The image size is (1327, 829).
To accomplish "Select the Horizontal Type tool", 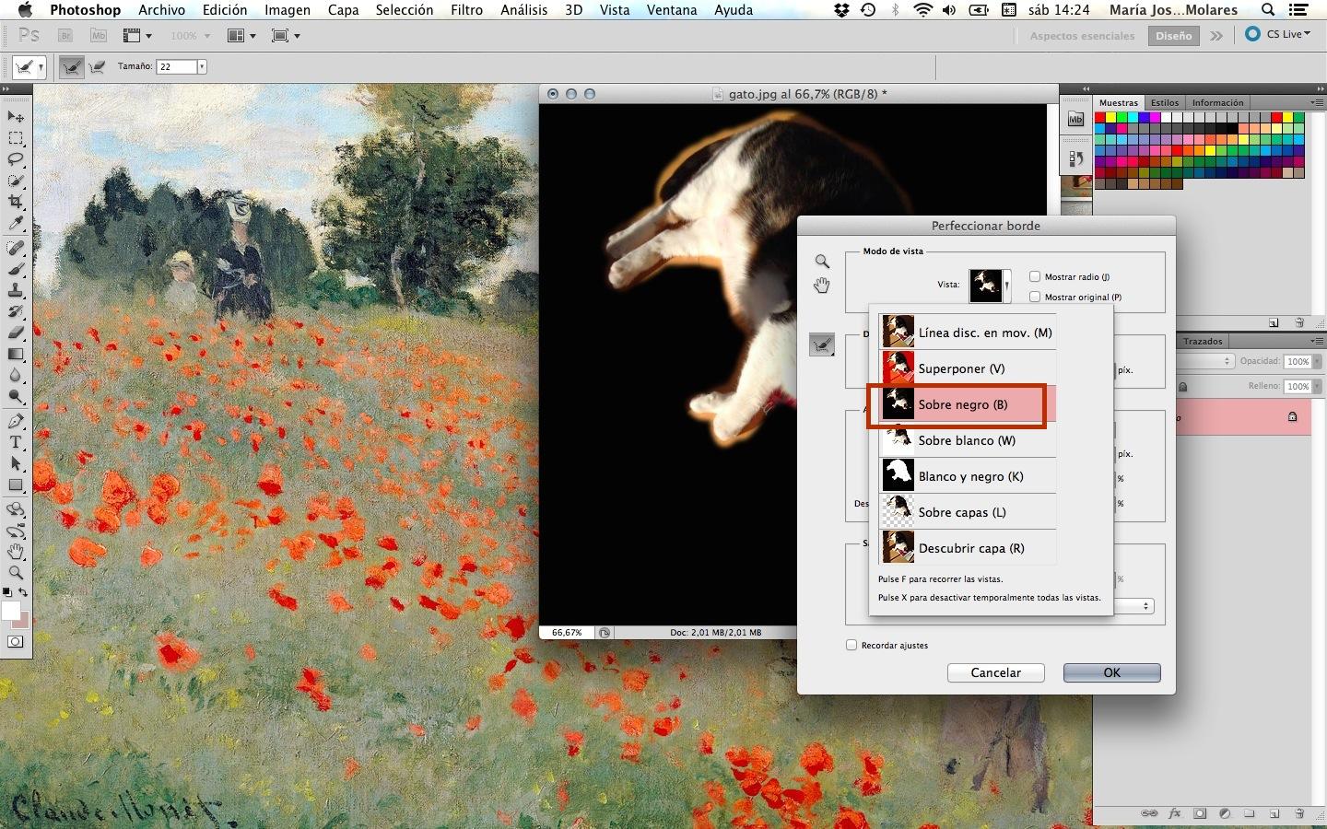I will coord(16,442).
